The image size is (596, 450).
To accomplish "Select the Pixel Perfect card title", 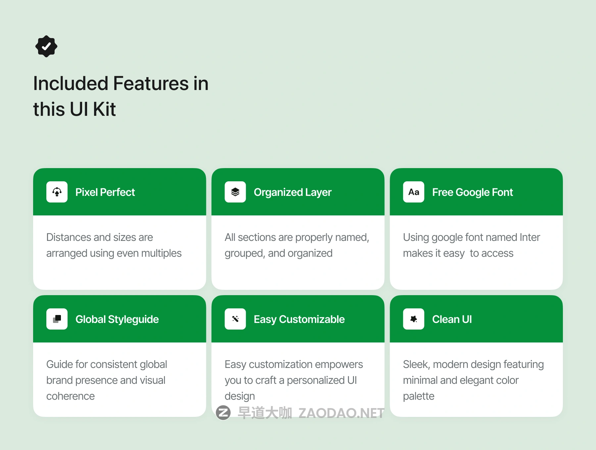I will click(105, 192).
